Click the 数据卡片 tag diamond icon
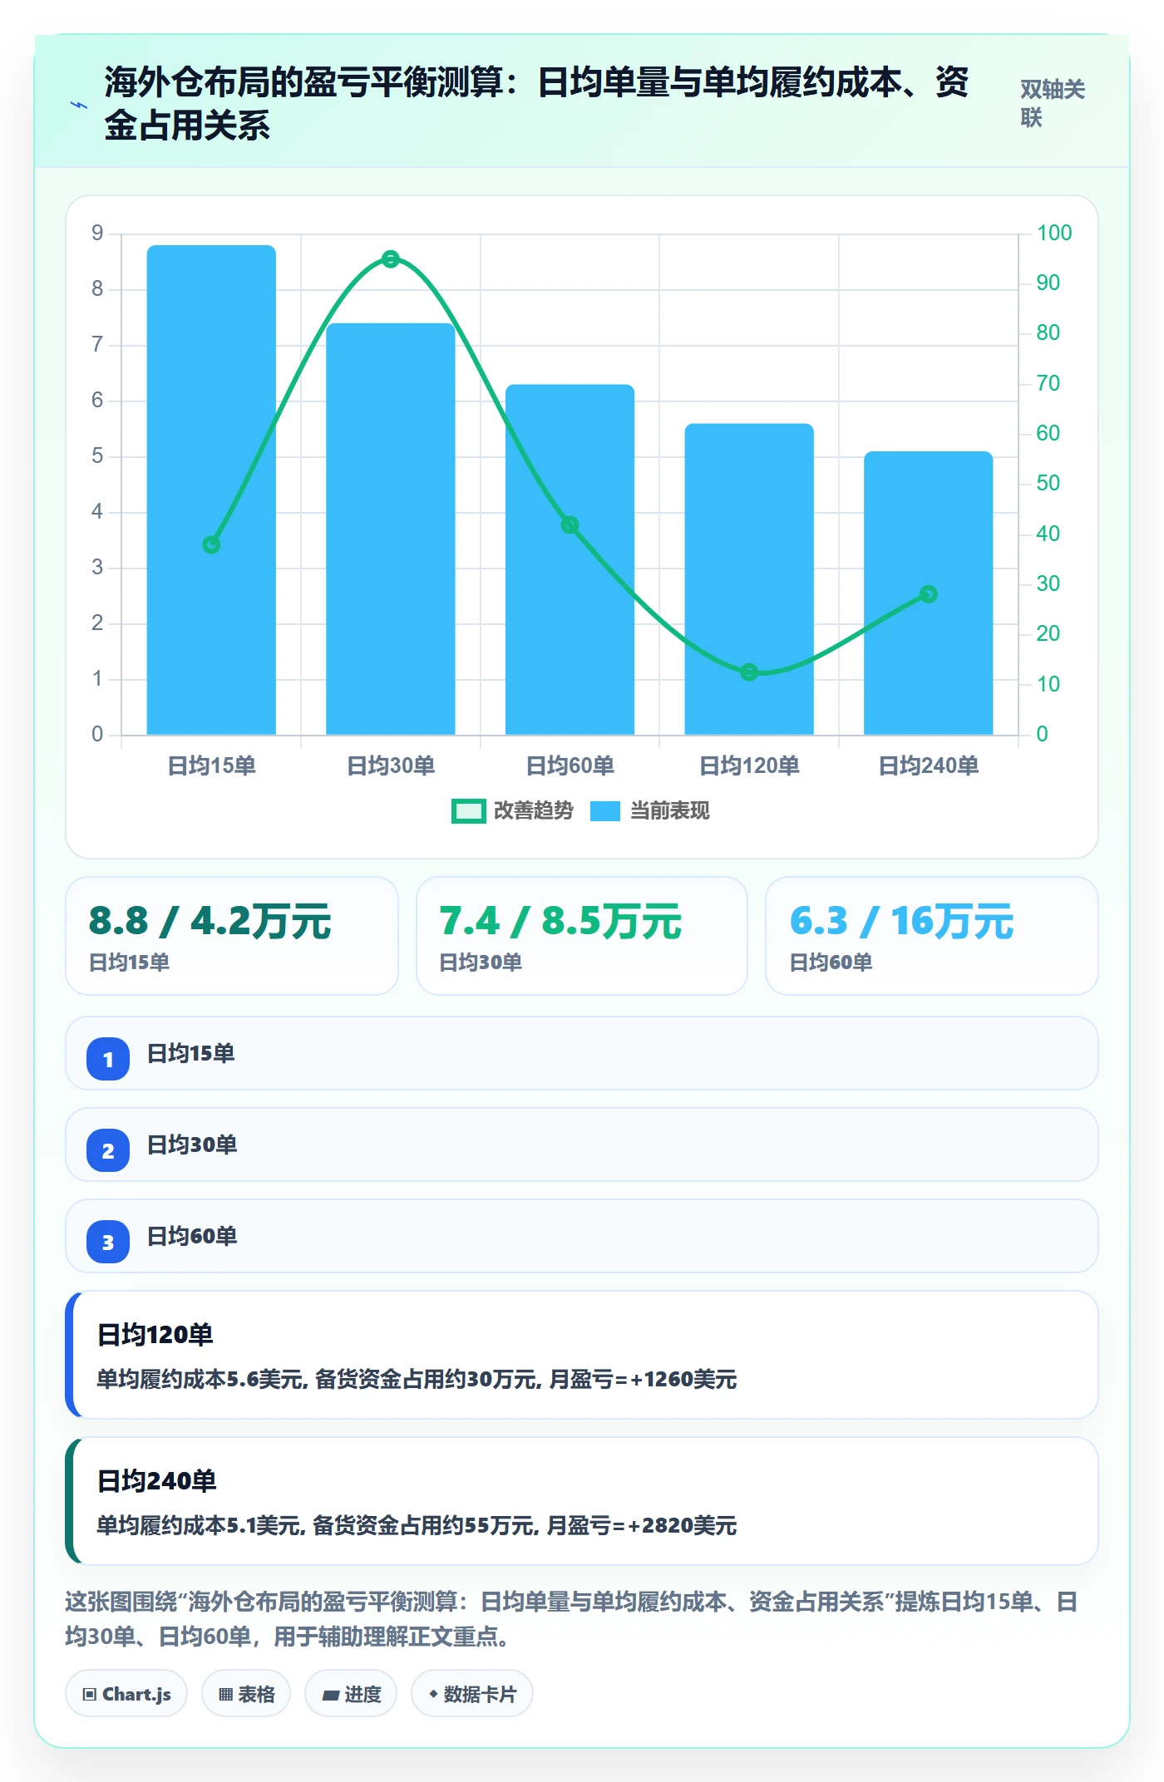1164x1782 pixels. click(x=433, y=1693)
